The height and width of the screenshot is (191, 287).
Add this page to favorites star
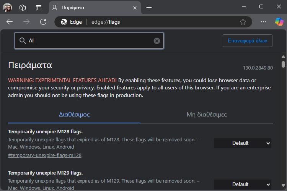(243, 22)
